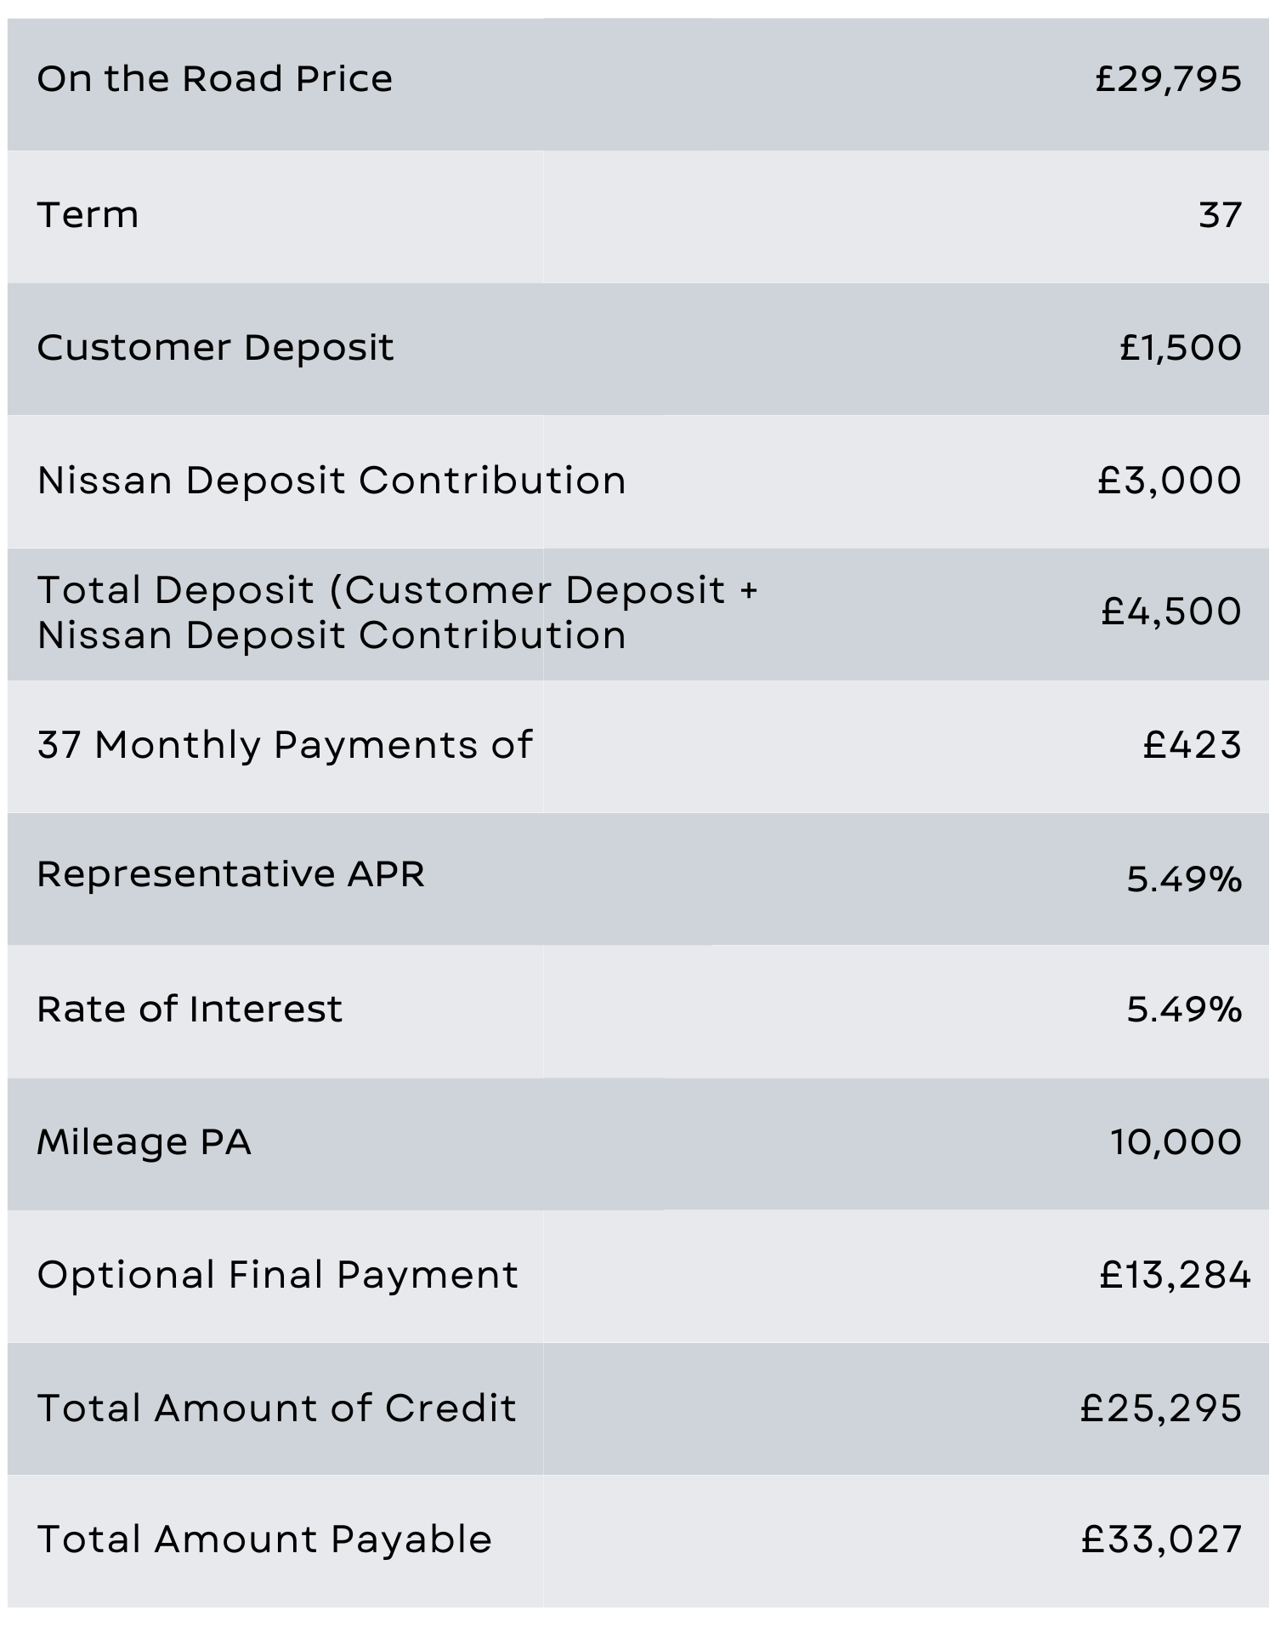Select the Representative APR percentage value
This screenshot has width=1275, height=1633.
point(1184,879)
